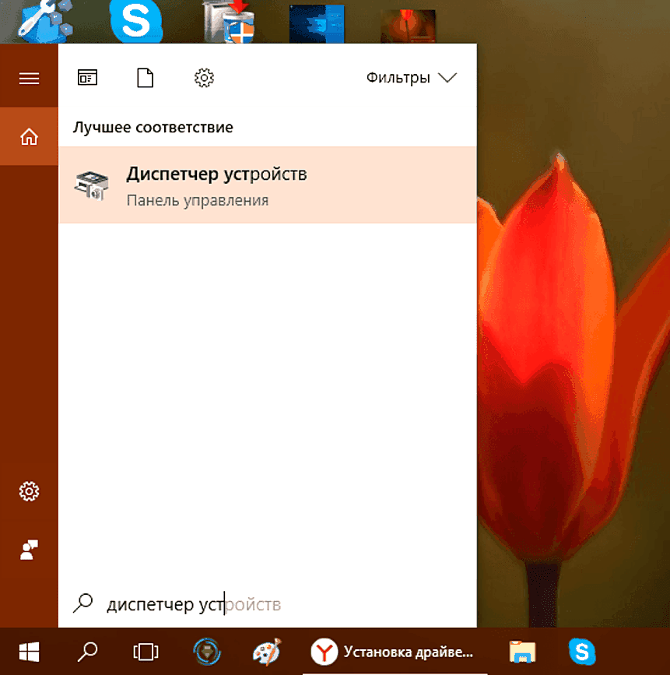
Task: Filter results by apps icon
Action: point(87,77)
